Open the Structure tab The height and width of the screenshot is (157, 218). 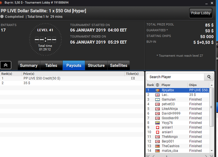pyautogui.click(x=96, y=65)
